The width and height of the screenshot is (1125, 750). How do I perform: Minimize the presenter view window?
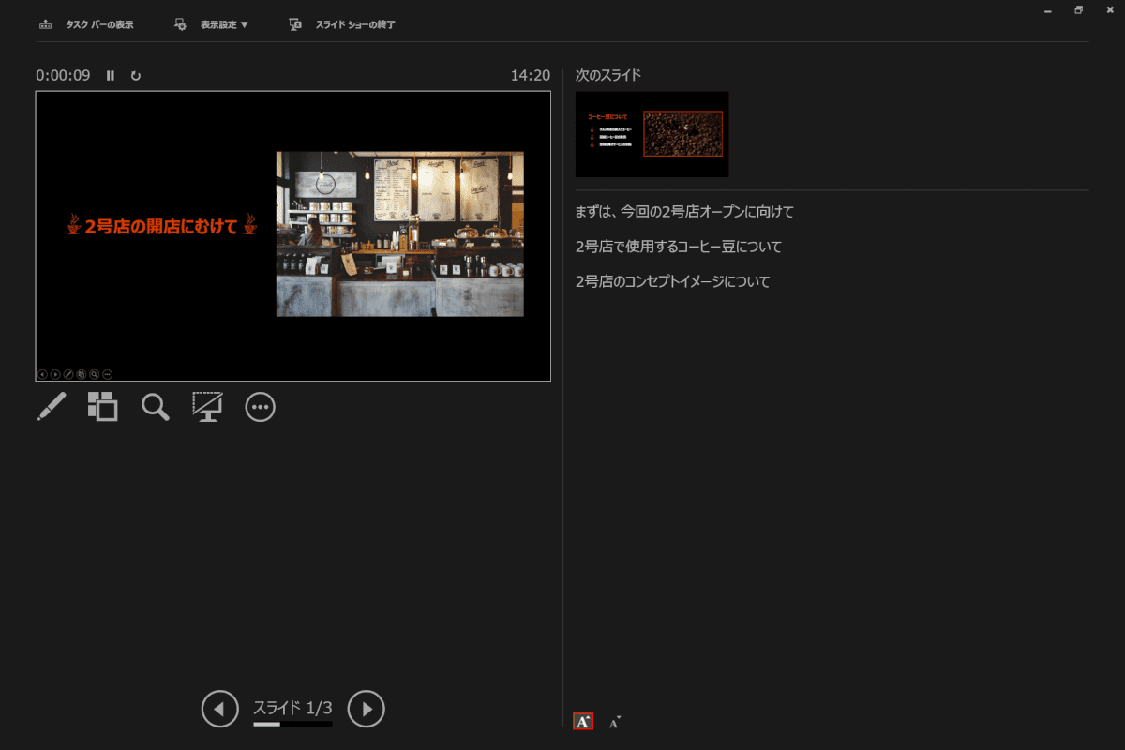(x=1047, y=9)
